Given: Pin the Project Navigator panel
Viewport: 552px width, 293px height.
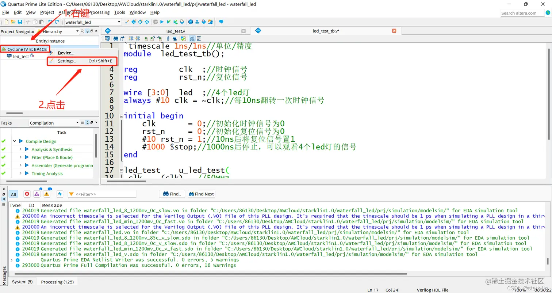Looking at the screenshot, I should pyautogui.click(x=87, y=31).
